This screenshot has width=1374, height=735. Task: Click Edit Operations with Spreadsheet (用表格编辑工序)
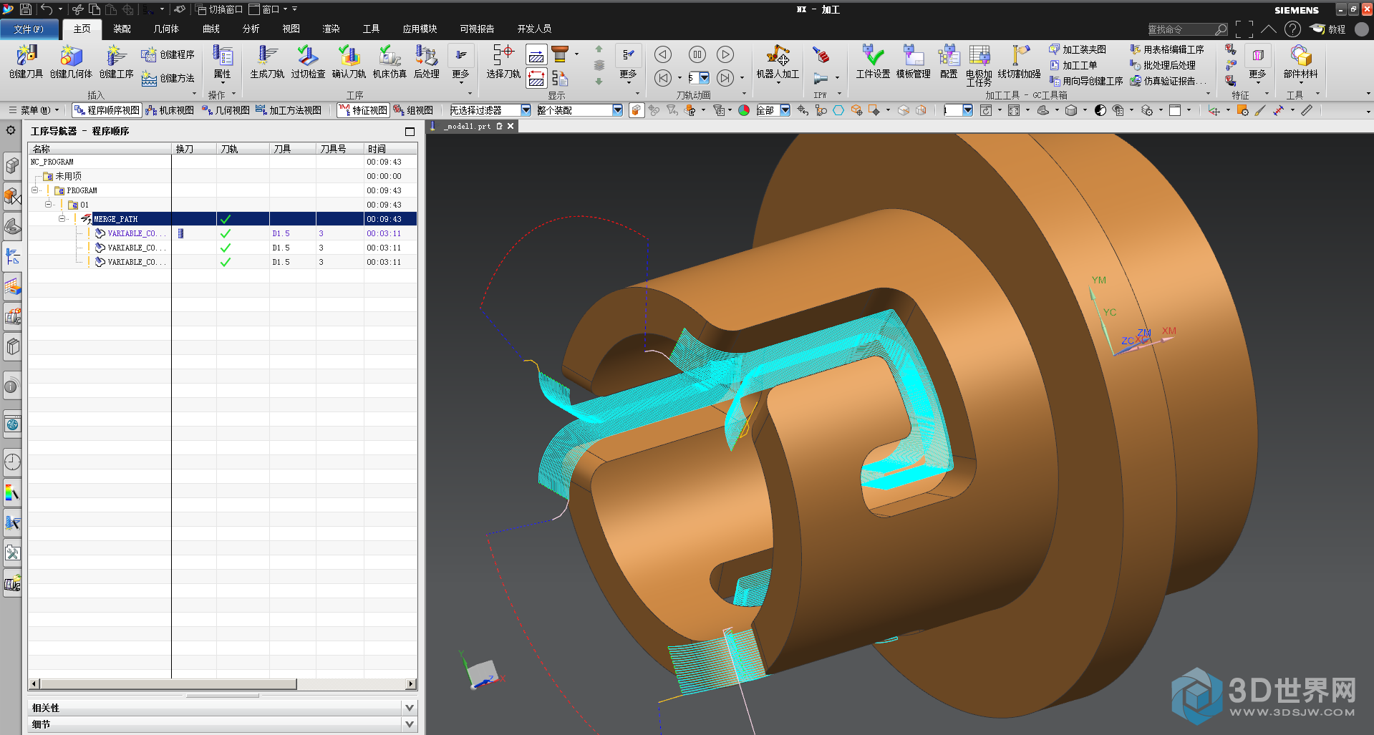click(x=1167, y=49)
